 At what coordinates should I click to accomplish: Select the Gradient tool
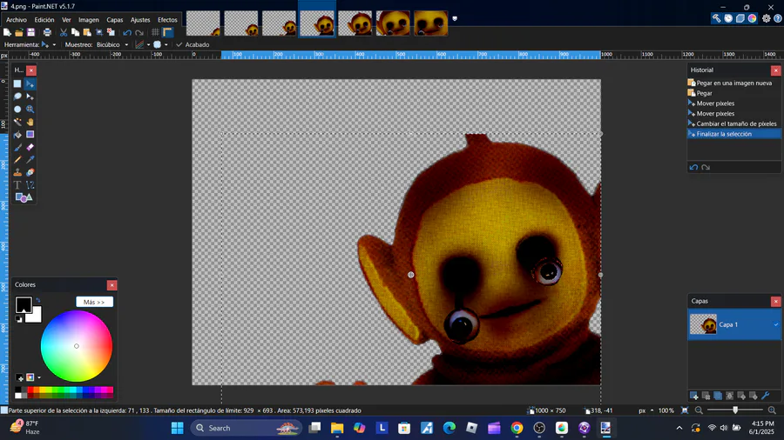pyautogui.click(x=30, y=135)
